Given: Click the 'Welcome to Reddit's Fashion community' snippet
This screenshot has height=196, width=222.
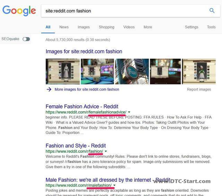Looking at the screenshot, I should tap(128, 162).
